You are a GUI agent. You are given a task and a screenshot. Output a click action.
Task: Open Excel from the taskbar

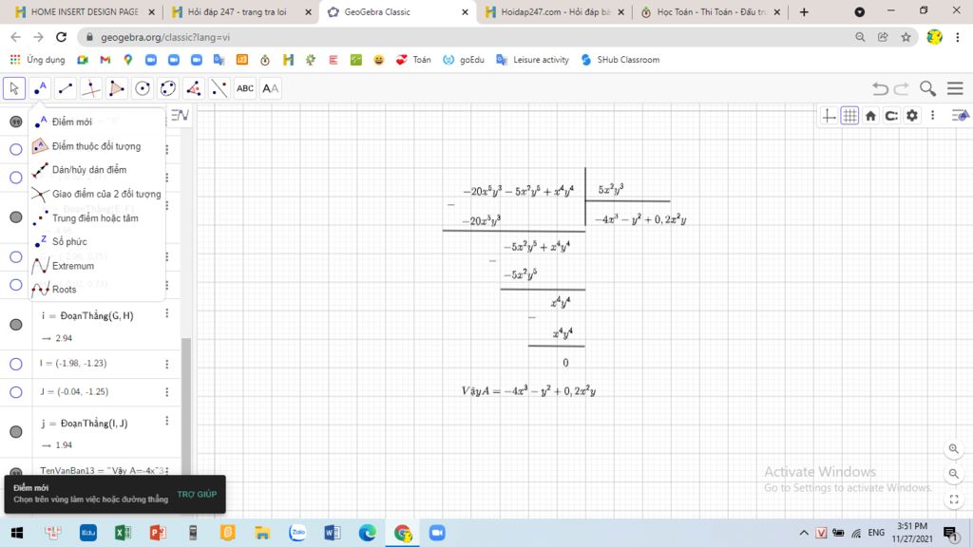click(123, 533)
